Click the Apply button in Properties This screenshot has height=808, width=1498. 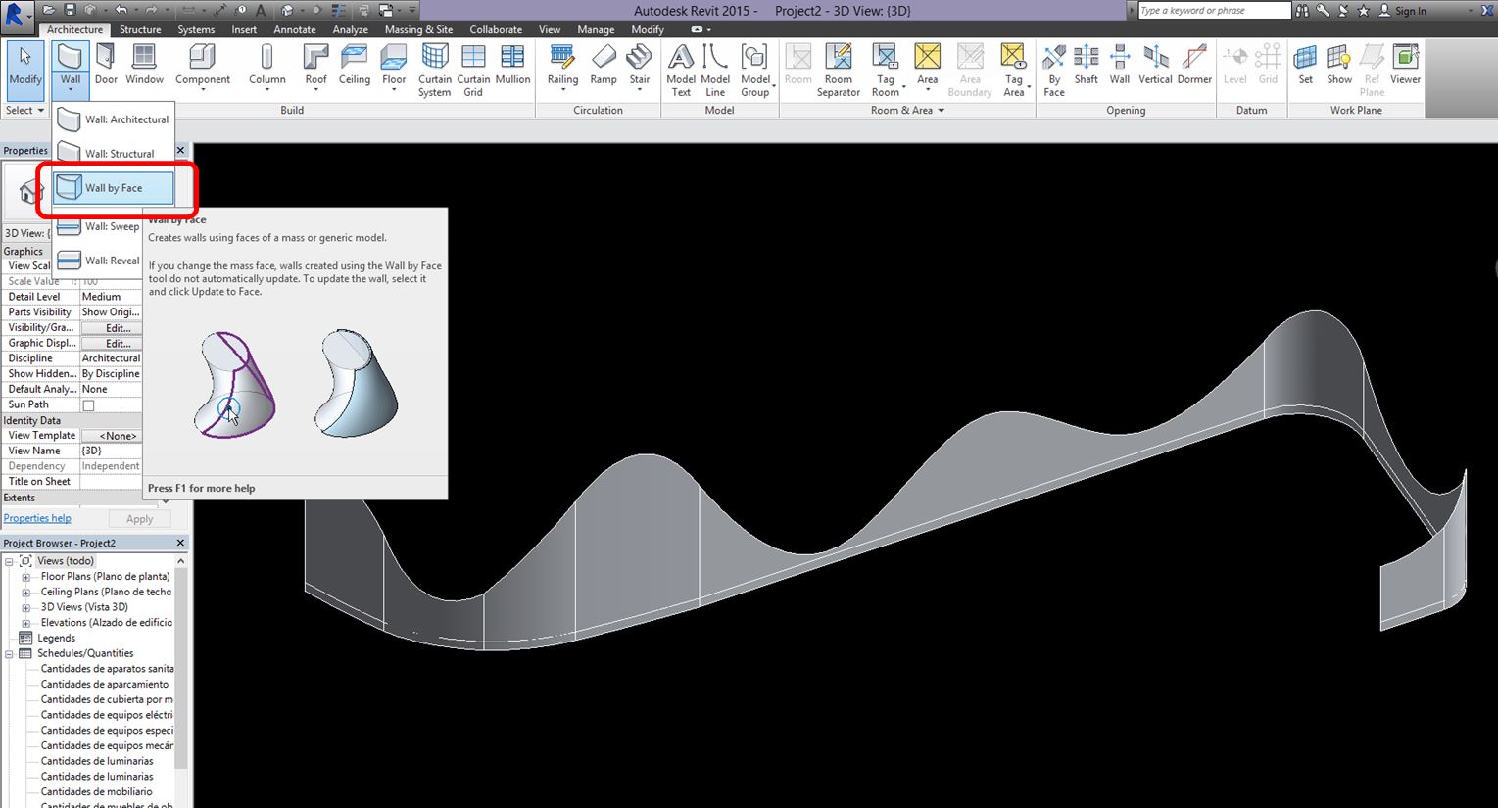[x=139, y=518]
